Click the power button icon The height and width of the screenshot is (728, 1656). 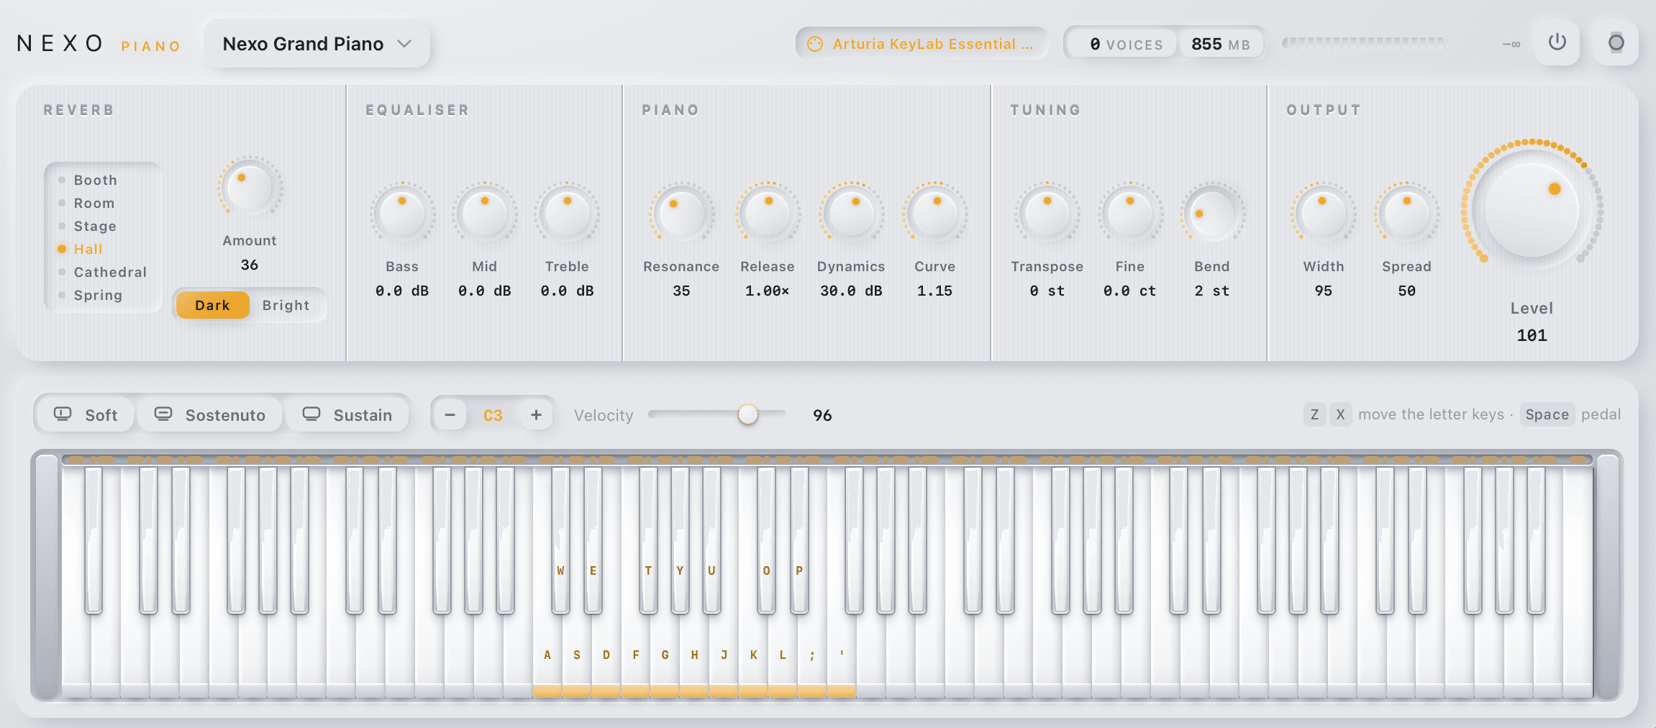pyautogui.click(x=1557, y=42)
